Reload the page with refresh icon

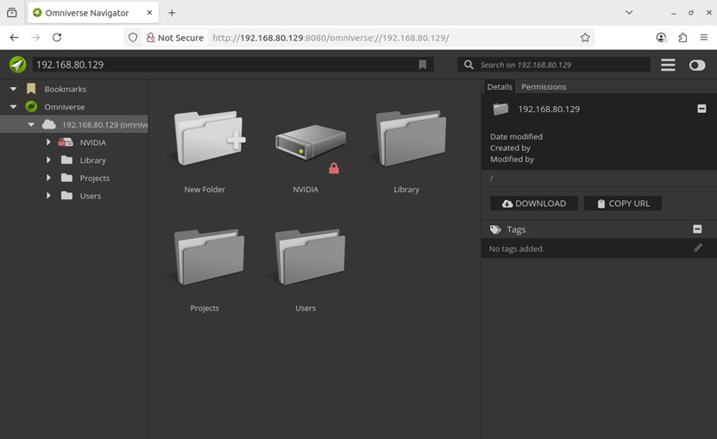(57, 37)
